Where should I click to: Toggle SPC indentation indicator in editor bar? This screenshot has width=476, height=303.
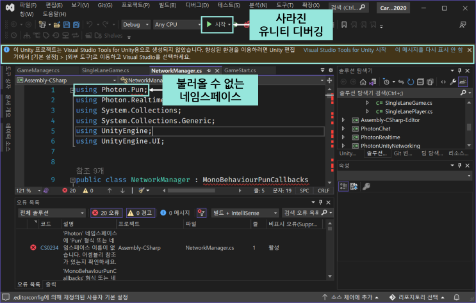point(304,190)
